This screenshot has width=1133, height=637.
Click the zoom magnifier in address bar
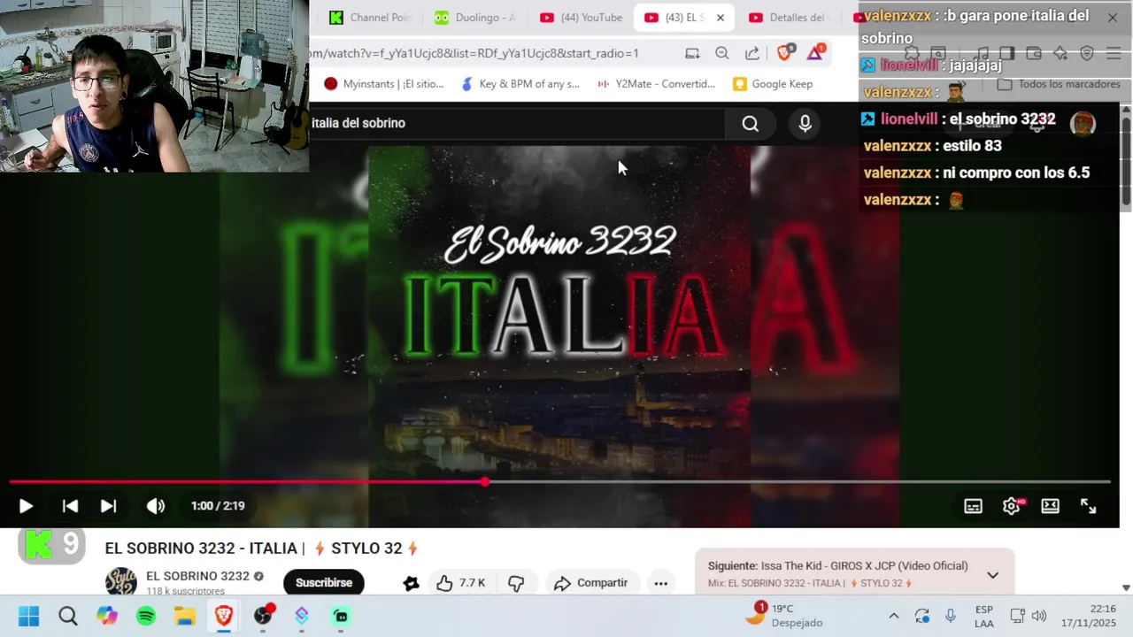pos(722,53)
